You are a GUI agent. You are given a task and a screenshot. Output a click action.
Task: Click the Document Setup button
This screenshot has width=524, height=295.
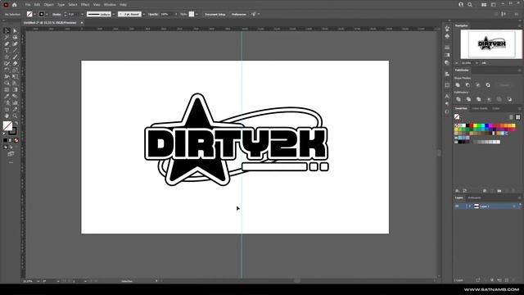click(215, 15)
